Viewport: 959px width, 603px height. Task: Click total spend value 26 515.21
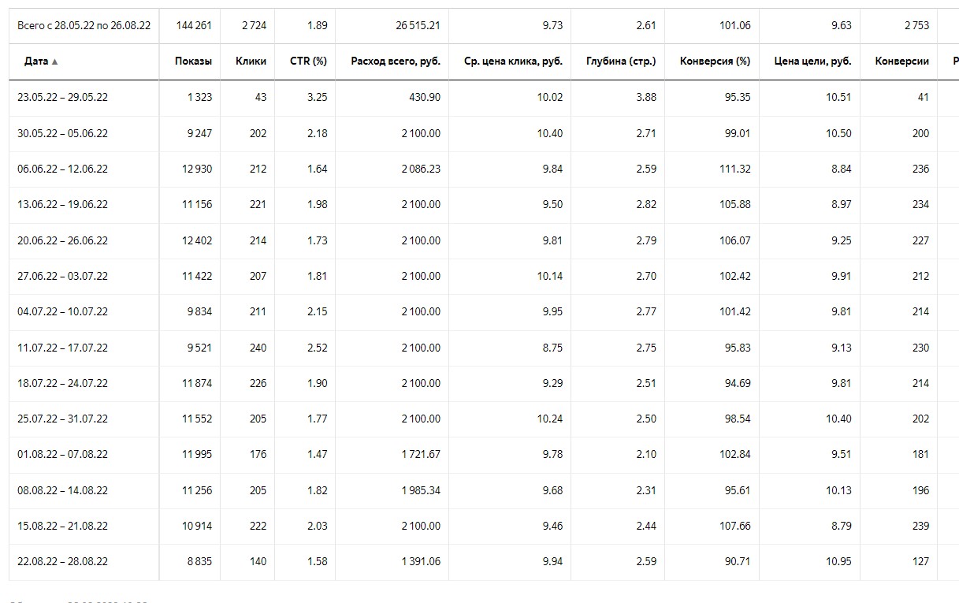click(x=418, y=25)
